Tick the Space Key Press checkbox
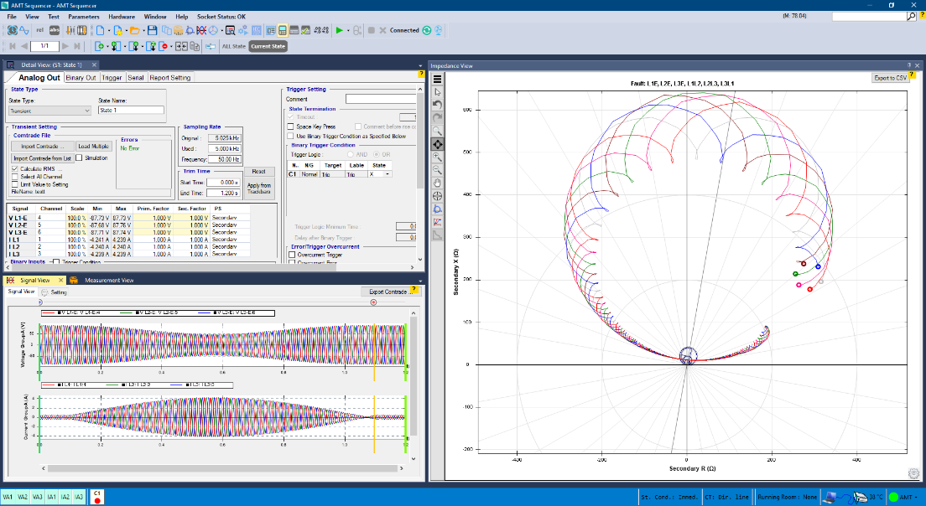The width and height of the screenshot is (926, 506). [x=291, y=126]
